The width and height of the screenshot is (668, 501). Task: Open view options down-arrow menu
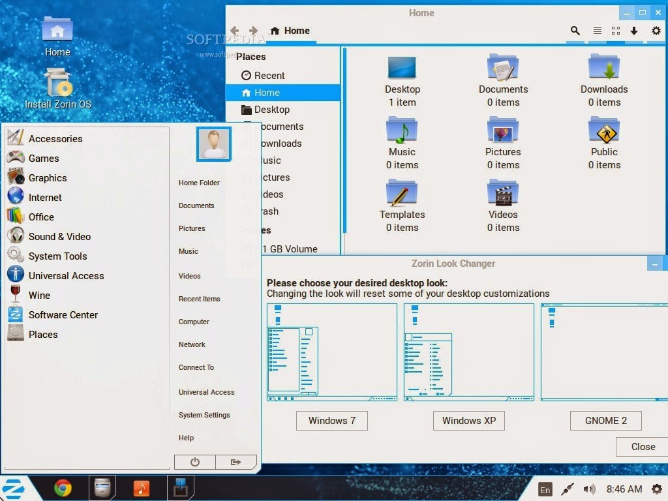click(x=634, y=31)
